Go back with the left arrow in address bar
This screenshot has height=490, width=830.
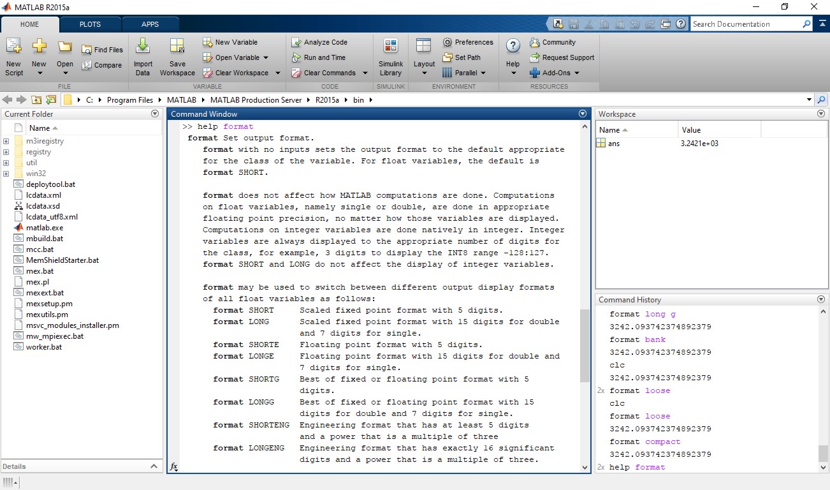coord(8,100)
